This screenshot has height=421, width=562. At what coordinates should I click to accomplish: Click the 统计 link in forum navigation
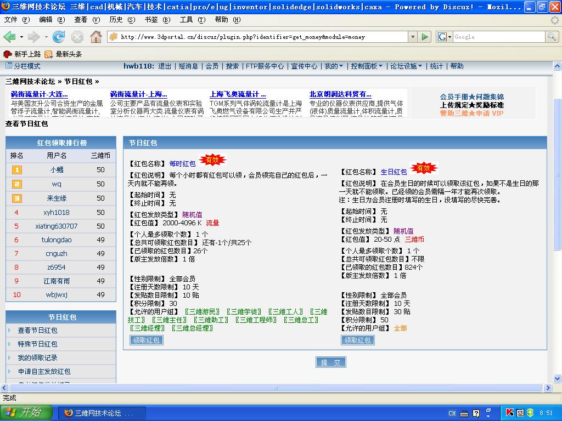coord(436,66)
